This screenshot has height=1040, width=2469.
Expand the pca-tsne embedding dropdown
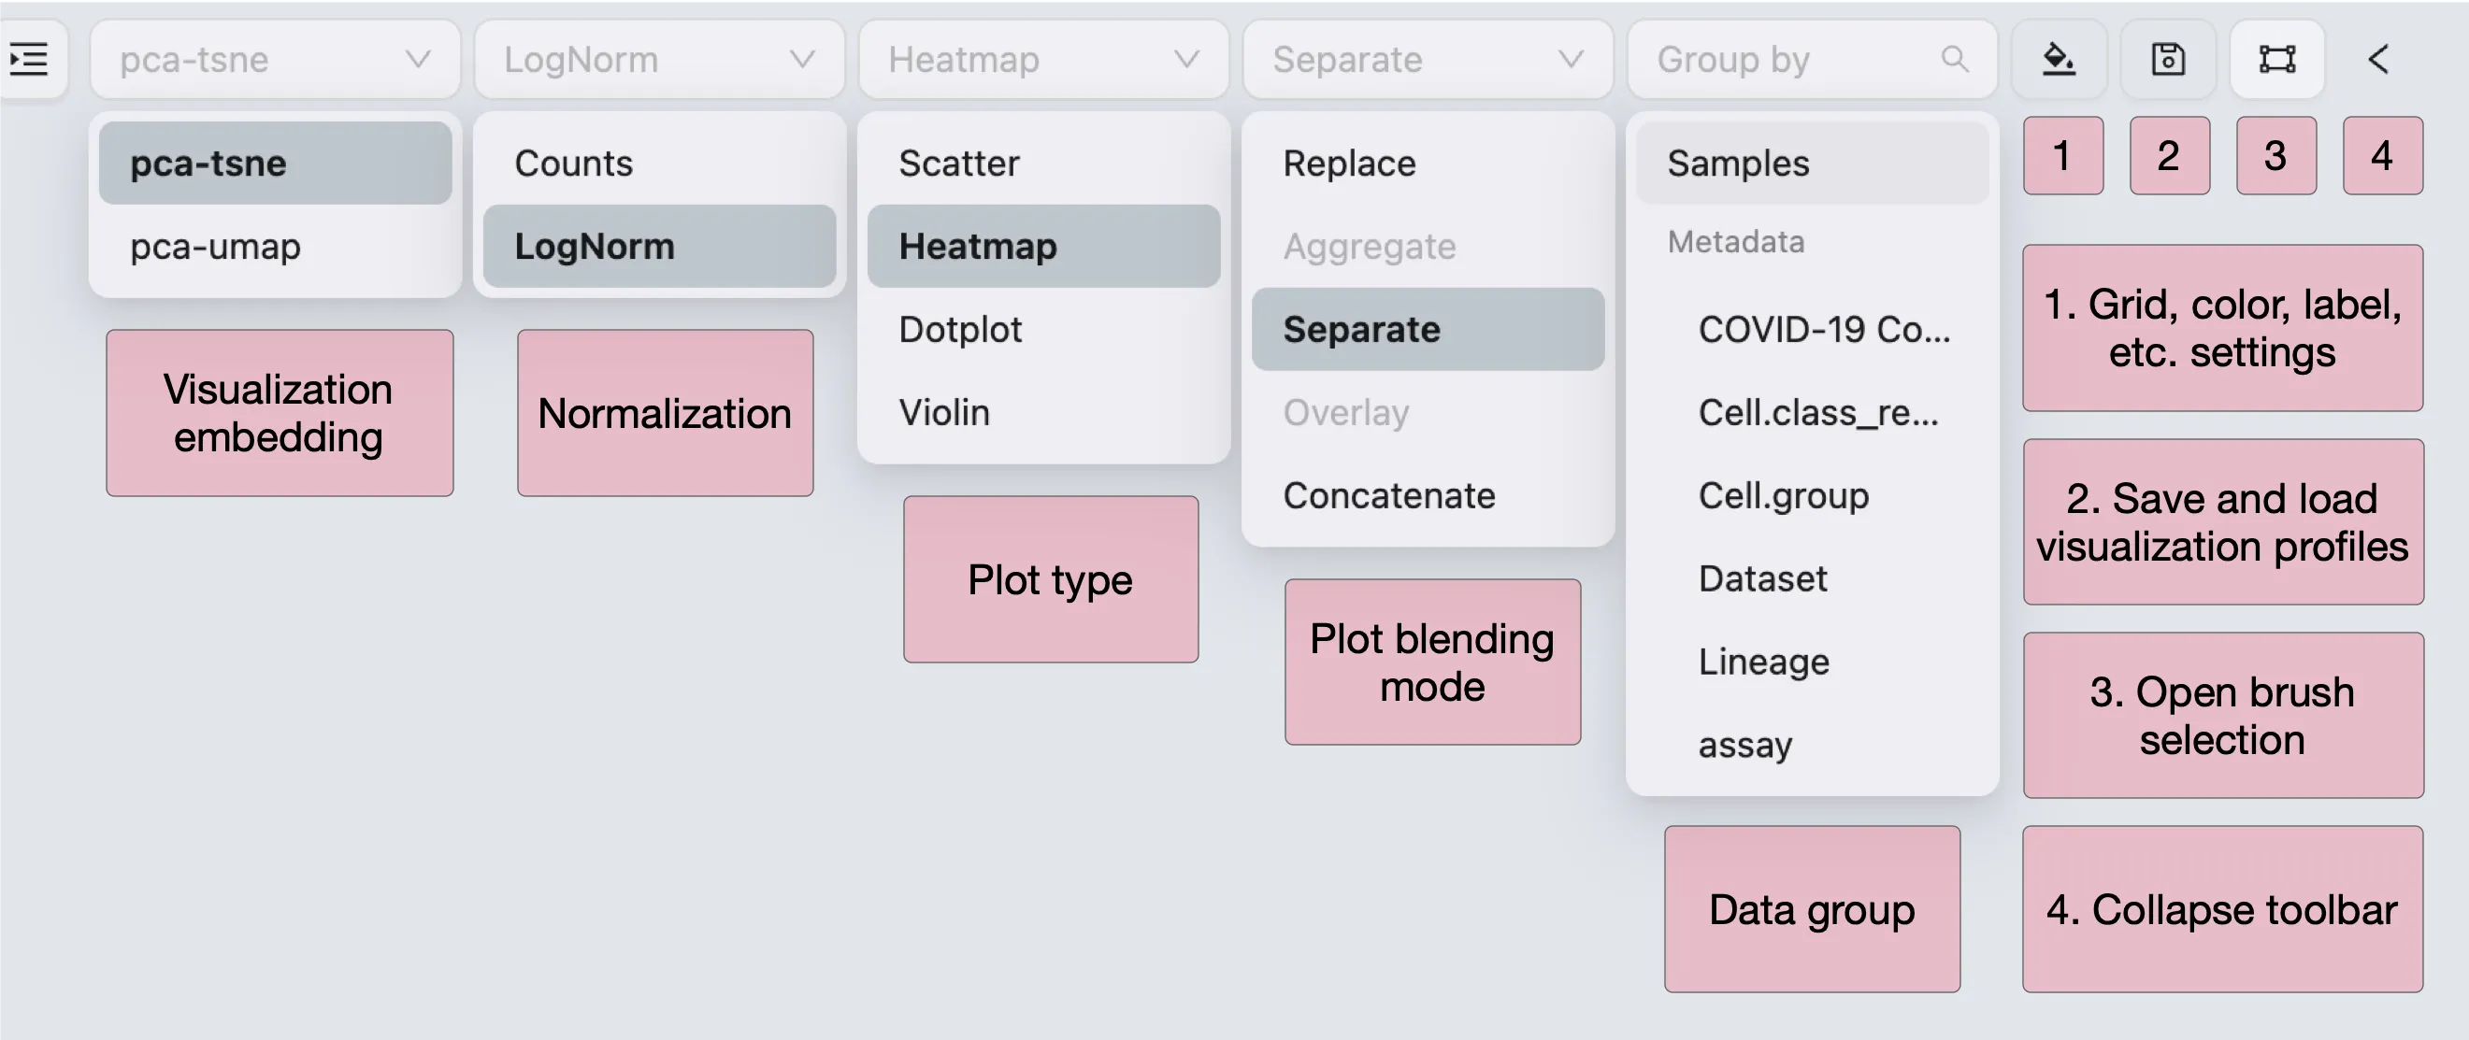pyautogui.click(x=274, y=60)
